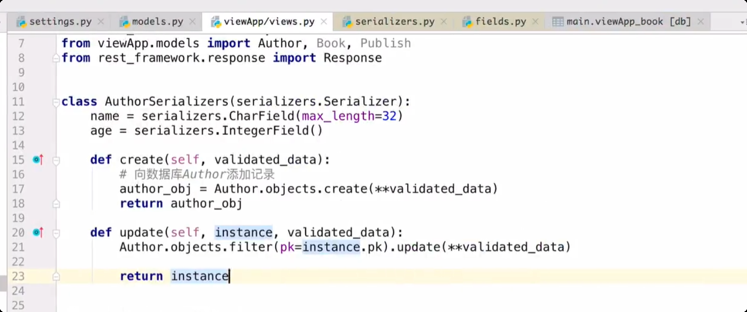The image size is (747, 312).
Task: Collapse the update method fold marker
Action: coord(56,233)
